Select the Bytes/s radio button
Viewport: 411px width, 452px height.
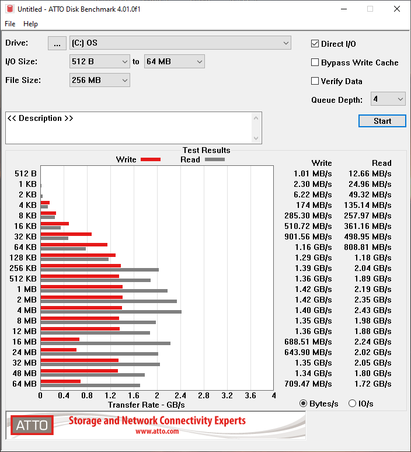[x=303, y=404]
